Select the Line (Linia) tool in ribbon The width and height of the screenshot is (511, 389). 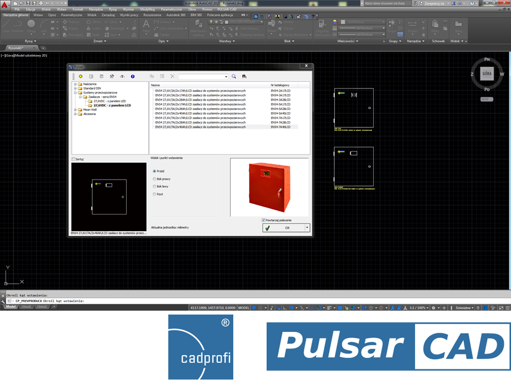pos(6,26)
